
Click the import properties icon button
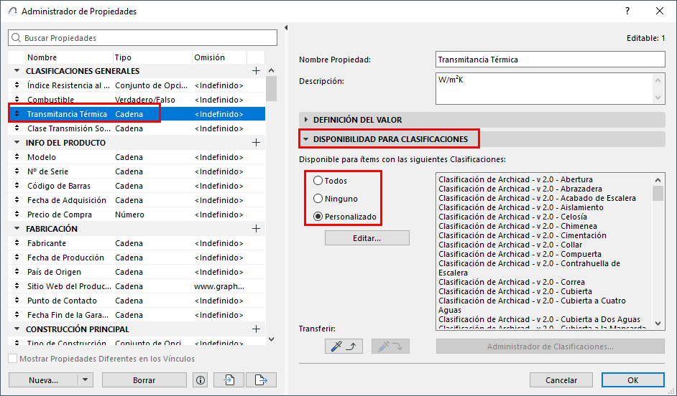pyautogui.click(x=229, y=380)
